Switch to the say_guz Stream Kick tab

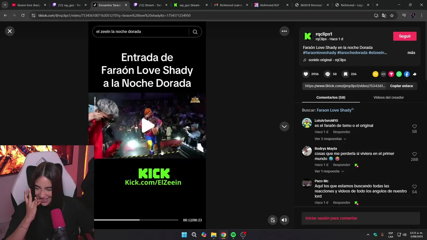(191, 5)
